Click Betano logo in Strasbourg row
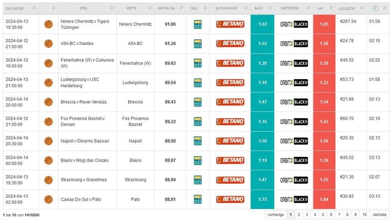The height and width of the screenshot is (223, 392). (230, 180)
